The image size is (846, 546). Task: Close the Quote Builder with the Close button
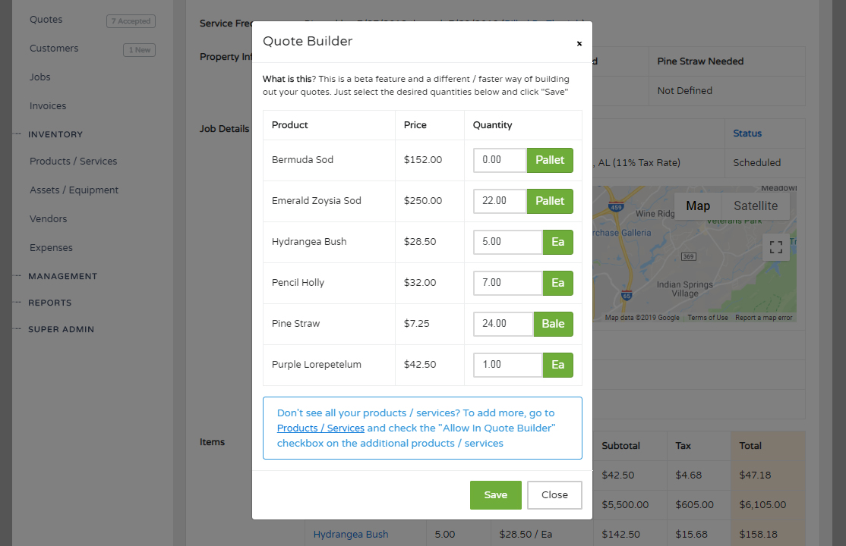click(x=554, y=494)
